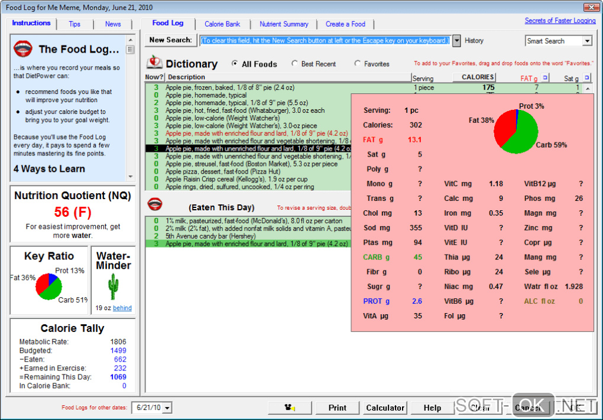Click the lips icon beside The Food Log

[x=22, y=48]
